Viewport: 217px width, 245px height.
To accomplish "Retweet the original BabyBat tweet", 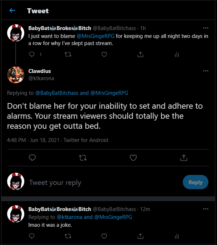I will [68, 54].
